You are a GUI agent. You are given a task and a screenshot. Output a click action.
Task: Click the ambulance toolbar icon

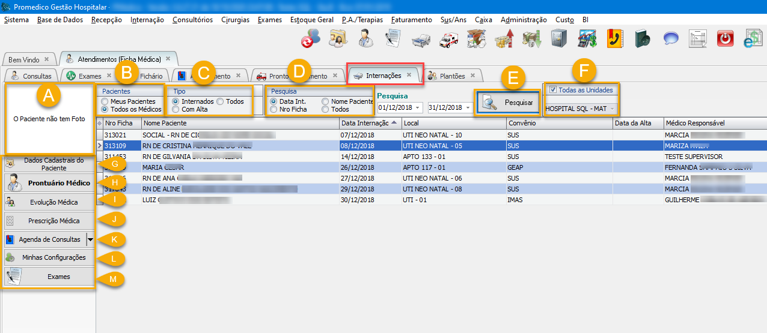click(x=449, y=39)
